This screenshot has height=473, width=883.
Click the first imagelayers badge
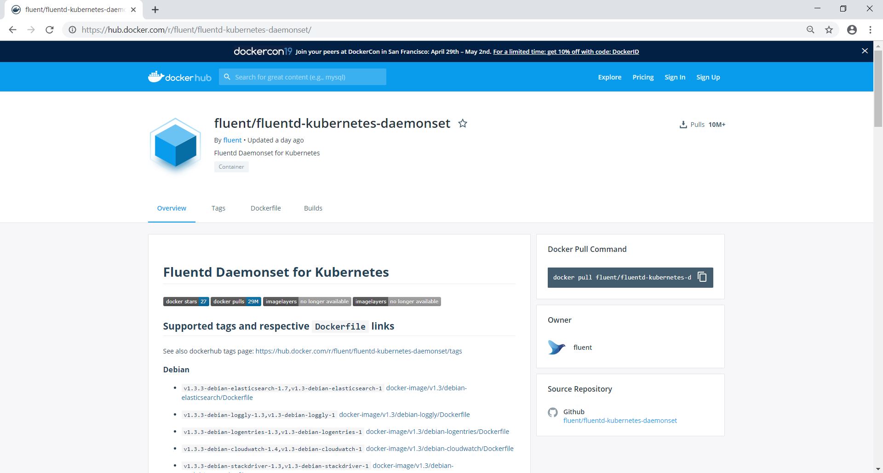coord(307,302)
